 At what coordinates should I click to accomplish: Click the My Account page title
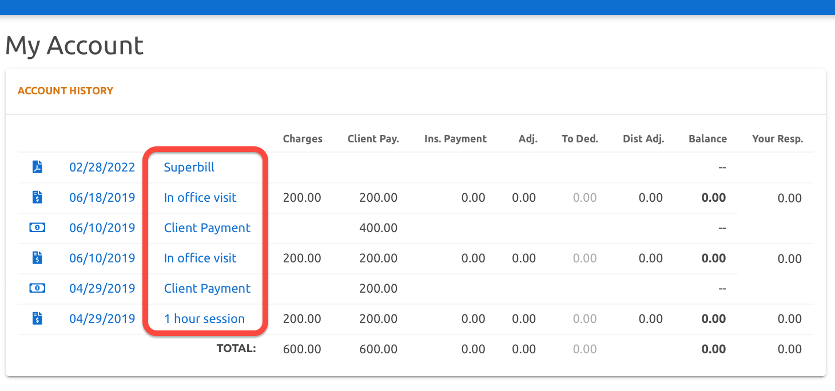74,46
